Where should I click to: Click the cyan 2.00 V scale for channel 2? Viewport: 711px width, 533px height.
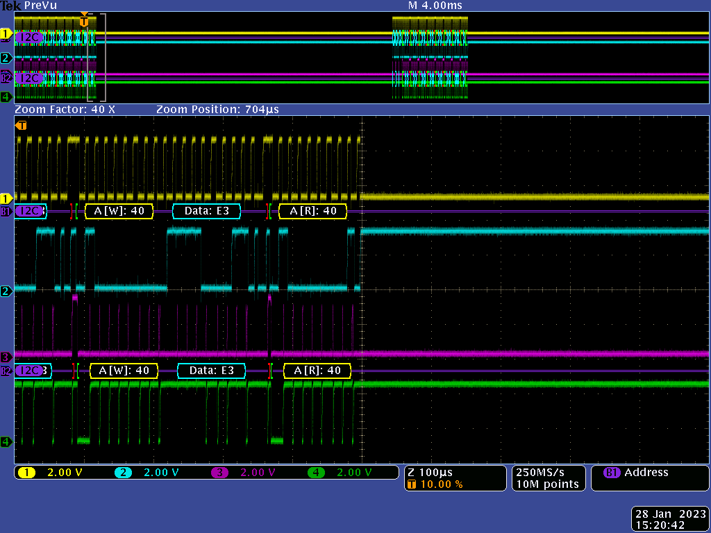click(161, 473)
